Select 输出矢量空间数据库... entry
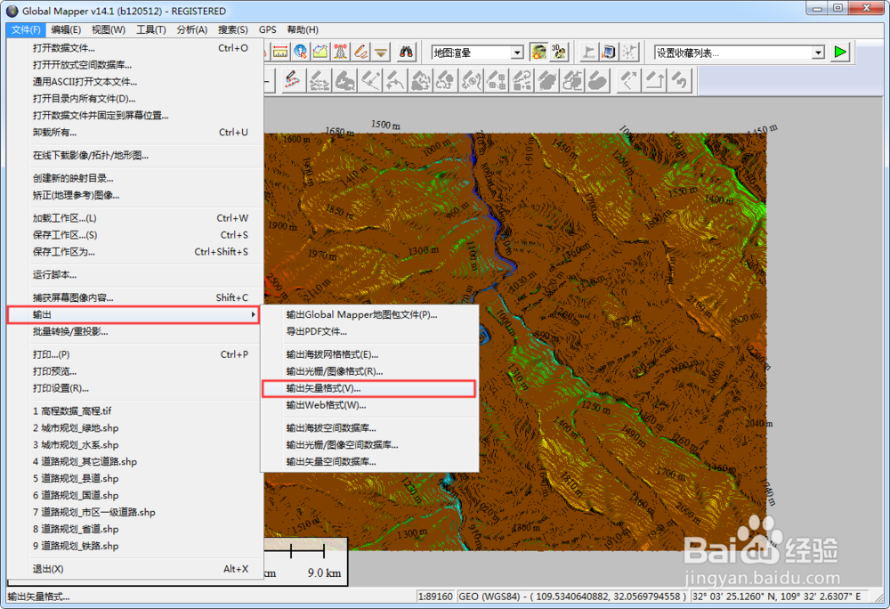The height and width of the screenshot is (609, 890). tap(369, 461)
